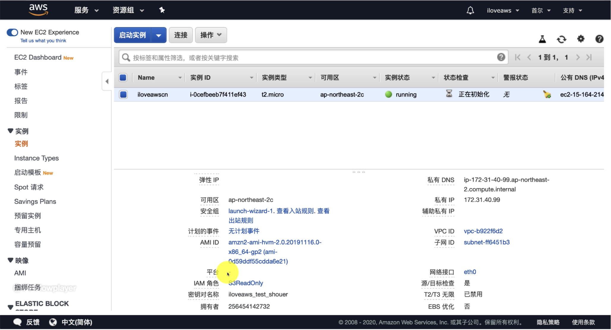Open the experiments flask icon

pyautogui.click(x=542, y=39)
